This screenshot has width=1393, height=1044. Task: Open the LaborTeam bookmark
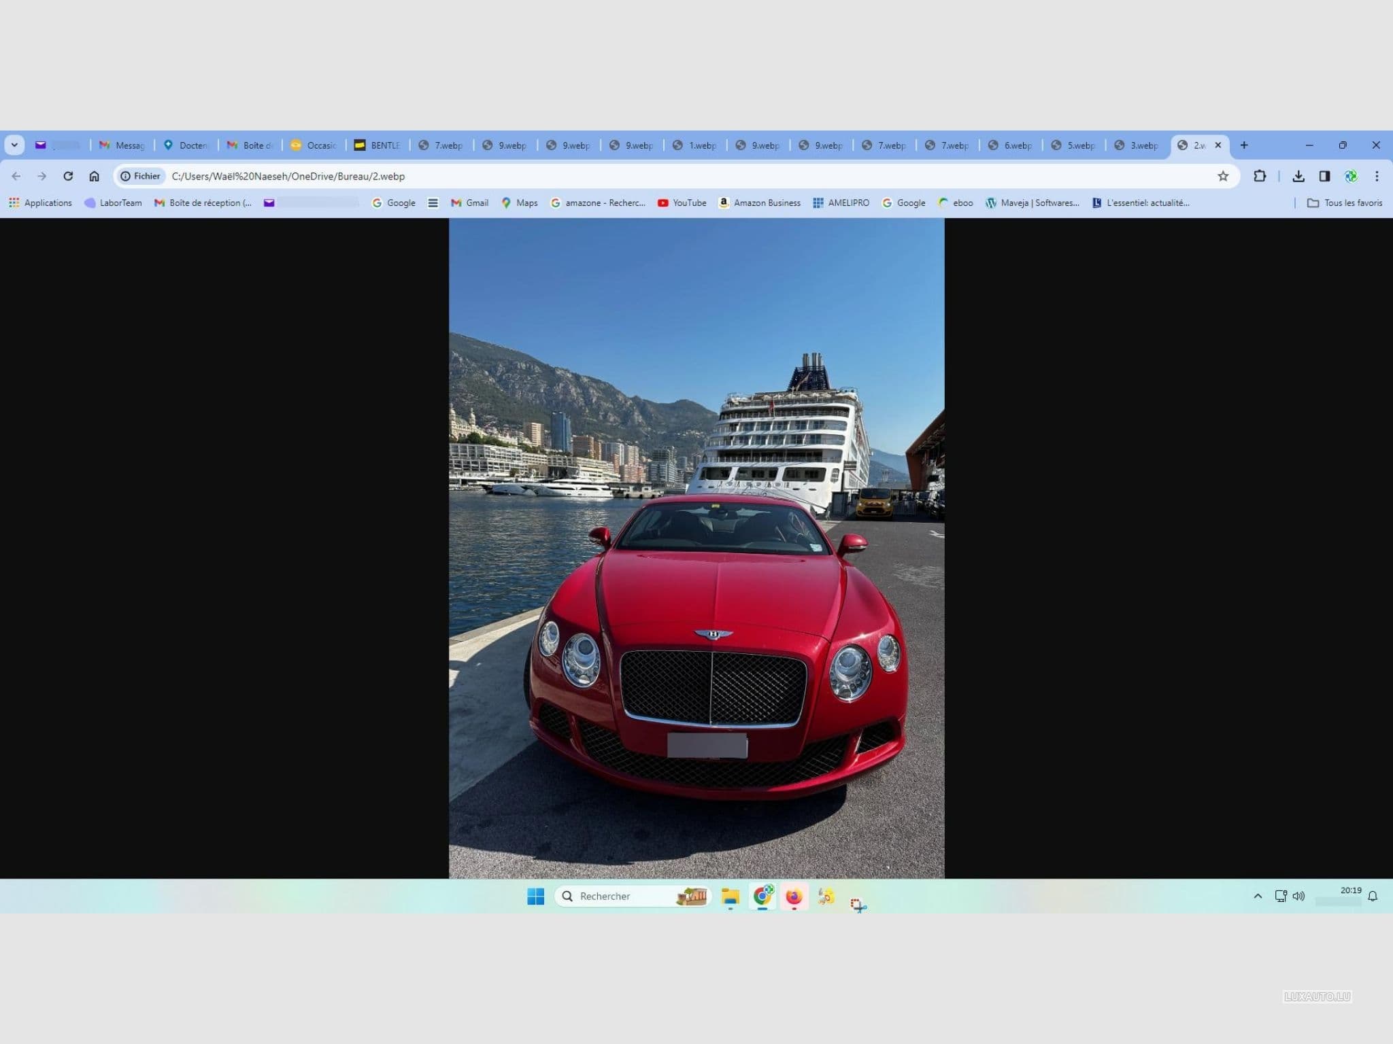pyautogui.click(x=113, y=203)
